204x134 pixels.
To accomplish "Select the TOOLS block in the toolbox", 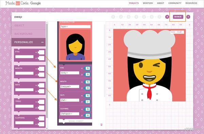I will coord(30,105).
